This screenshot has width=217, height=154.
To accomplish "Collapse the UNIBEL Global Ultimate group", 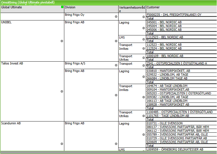I will (x=62, y=41).
